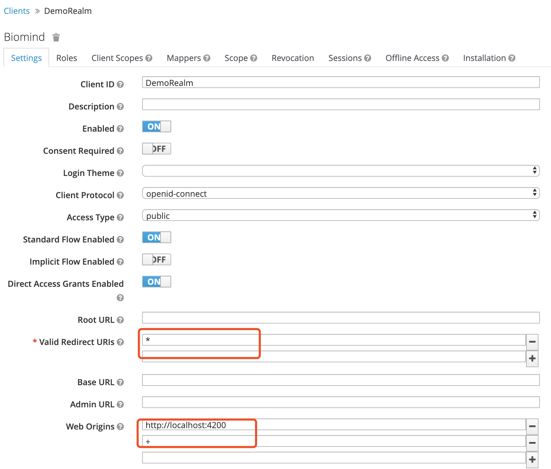Add a new Valid Redirect URI with plus
This screenshot has width=551, height=469.
532,359
